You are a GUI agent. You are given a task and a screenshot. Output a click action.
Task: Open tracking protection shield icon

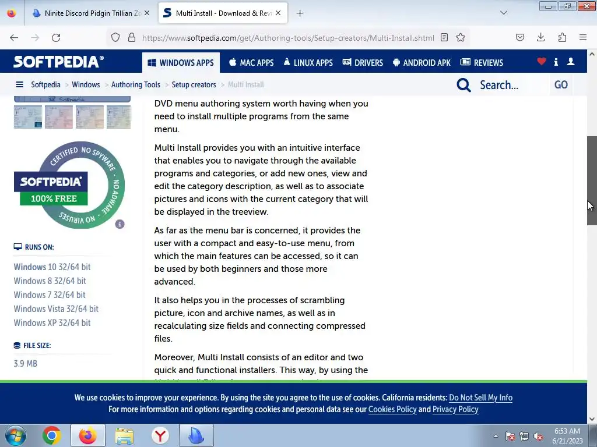tap(115, 37)
